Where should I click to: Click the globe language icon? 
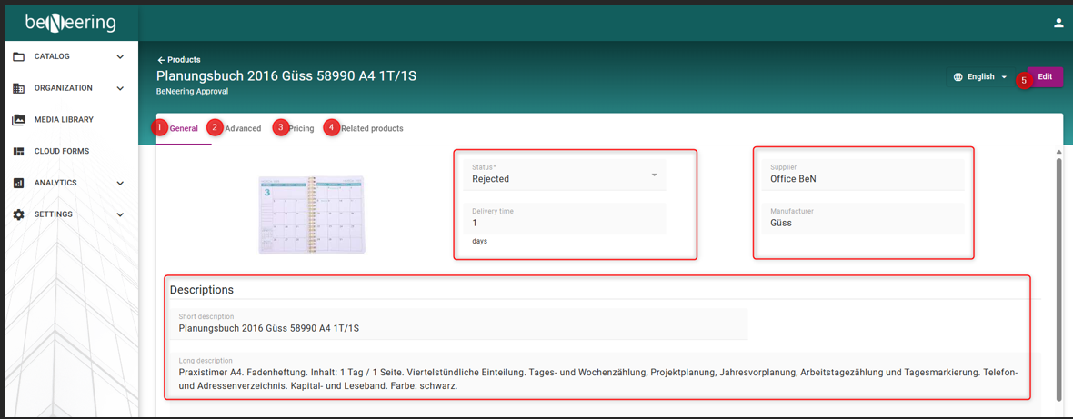[958, 77]
